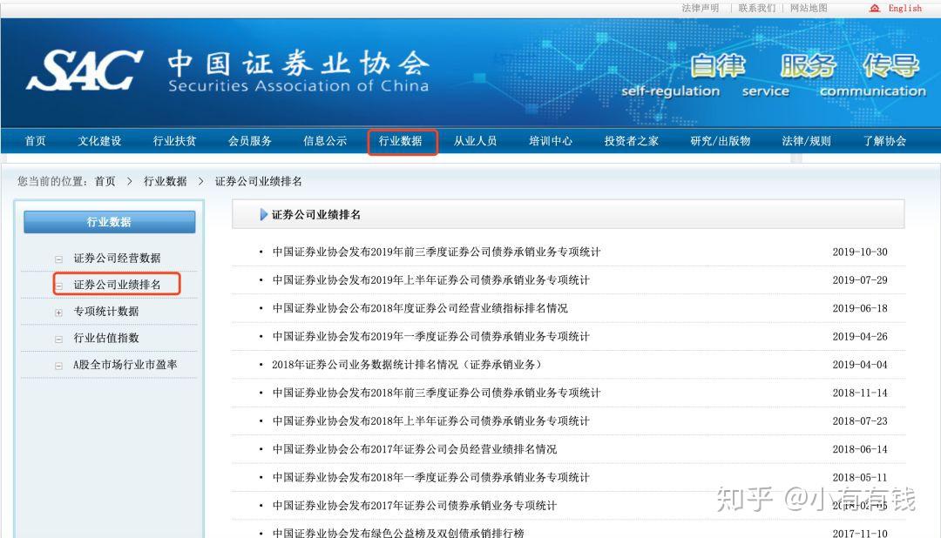Open A股全市场行业市盈率 in the sidebar
This screenshot has height=538, width=941.
125,365
